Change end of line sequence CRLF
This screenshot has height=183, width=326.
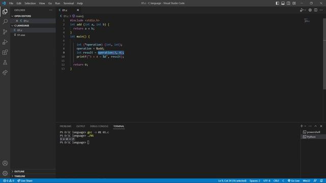point(276,181)
